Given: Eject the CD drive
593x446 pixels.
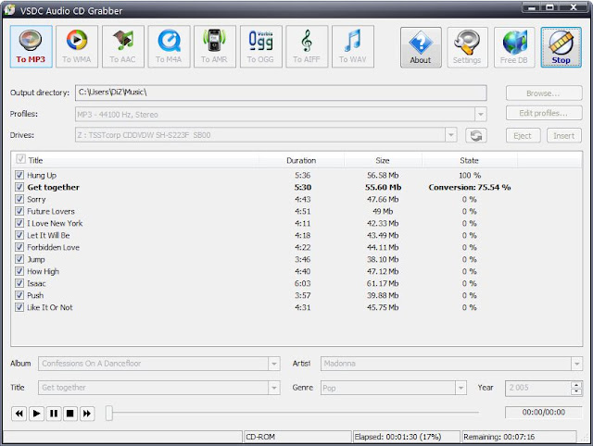Looking at the screenshot, I should (x=523, y=136).
